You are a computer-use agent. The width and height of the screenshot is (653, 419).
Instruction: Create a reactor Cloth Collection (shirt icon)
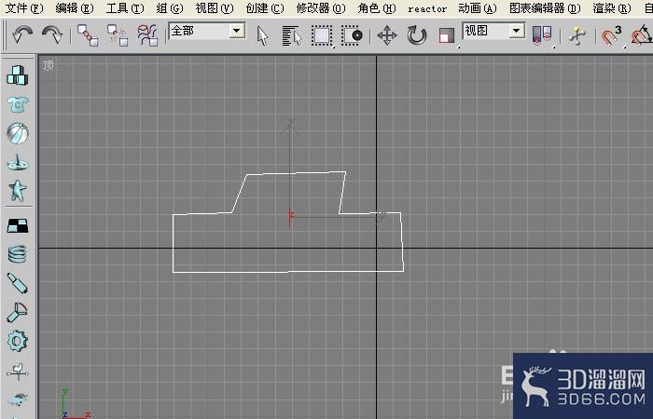pyautogui.click(x=18, y=104)
